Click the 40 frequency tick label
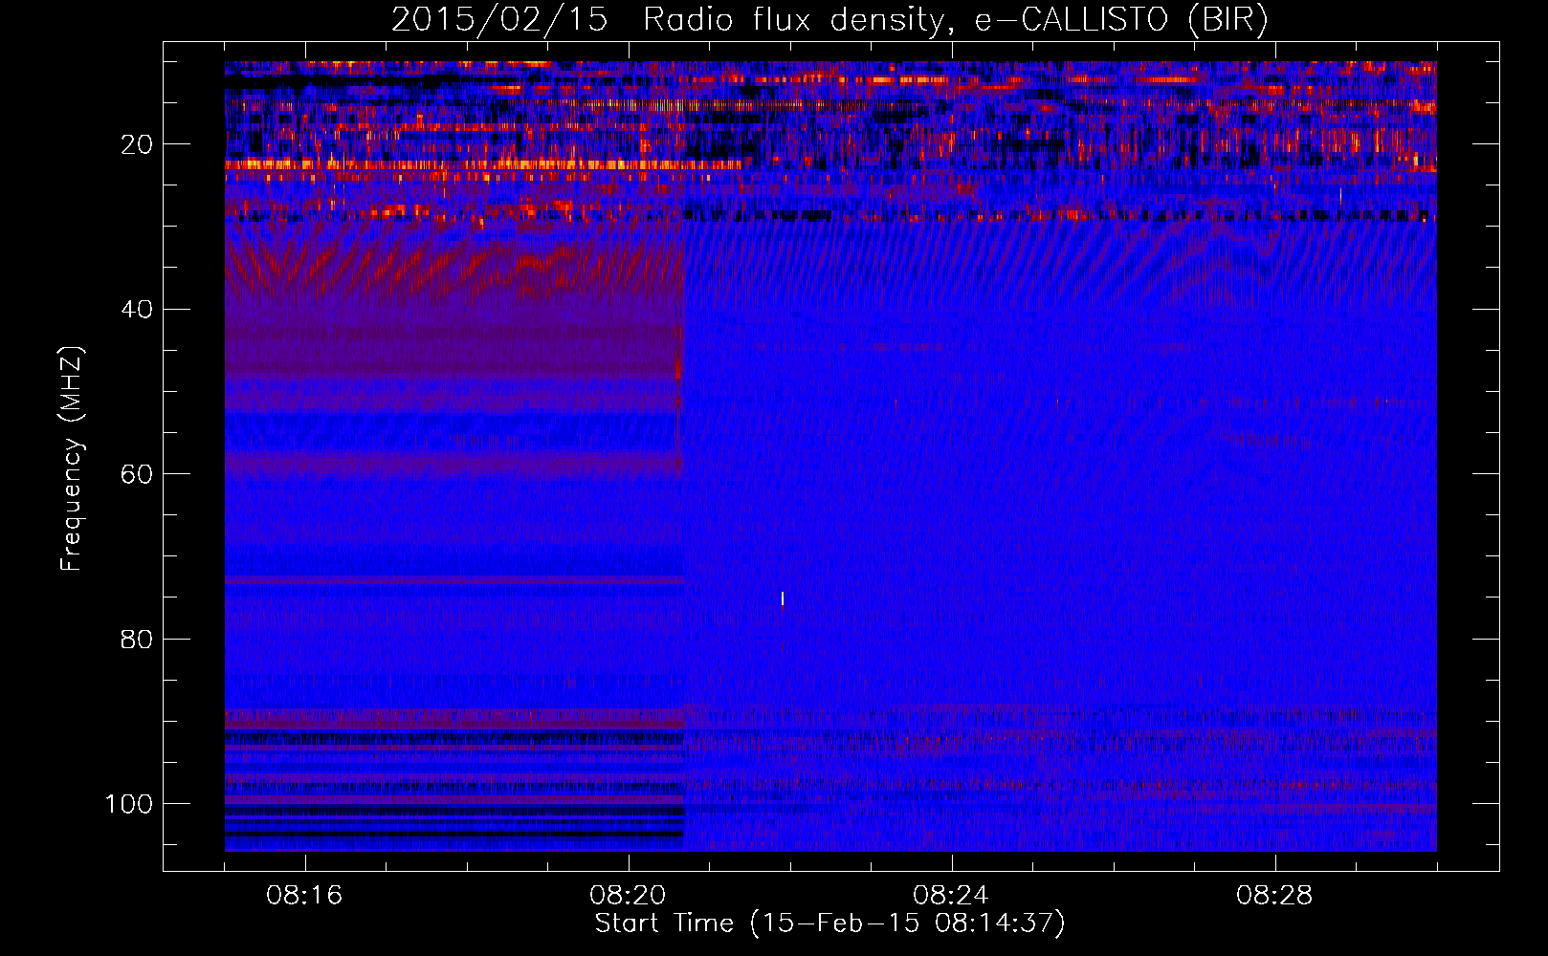 click(x=137, y=310)
